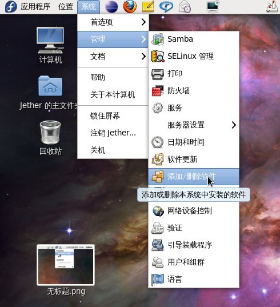Launch the Eclipse sphere icon
Viewport: 280px width, 307px height.
[111, 7]
